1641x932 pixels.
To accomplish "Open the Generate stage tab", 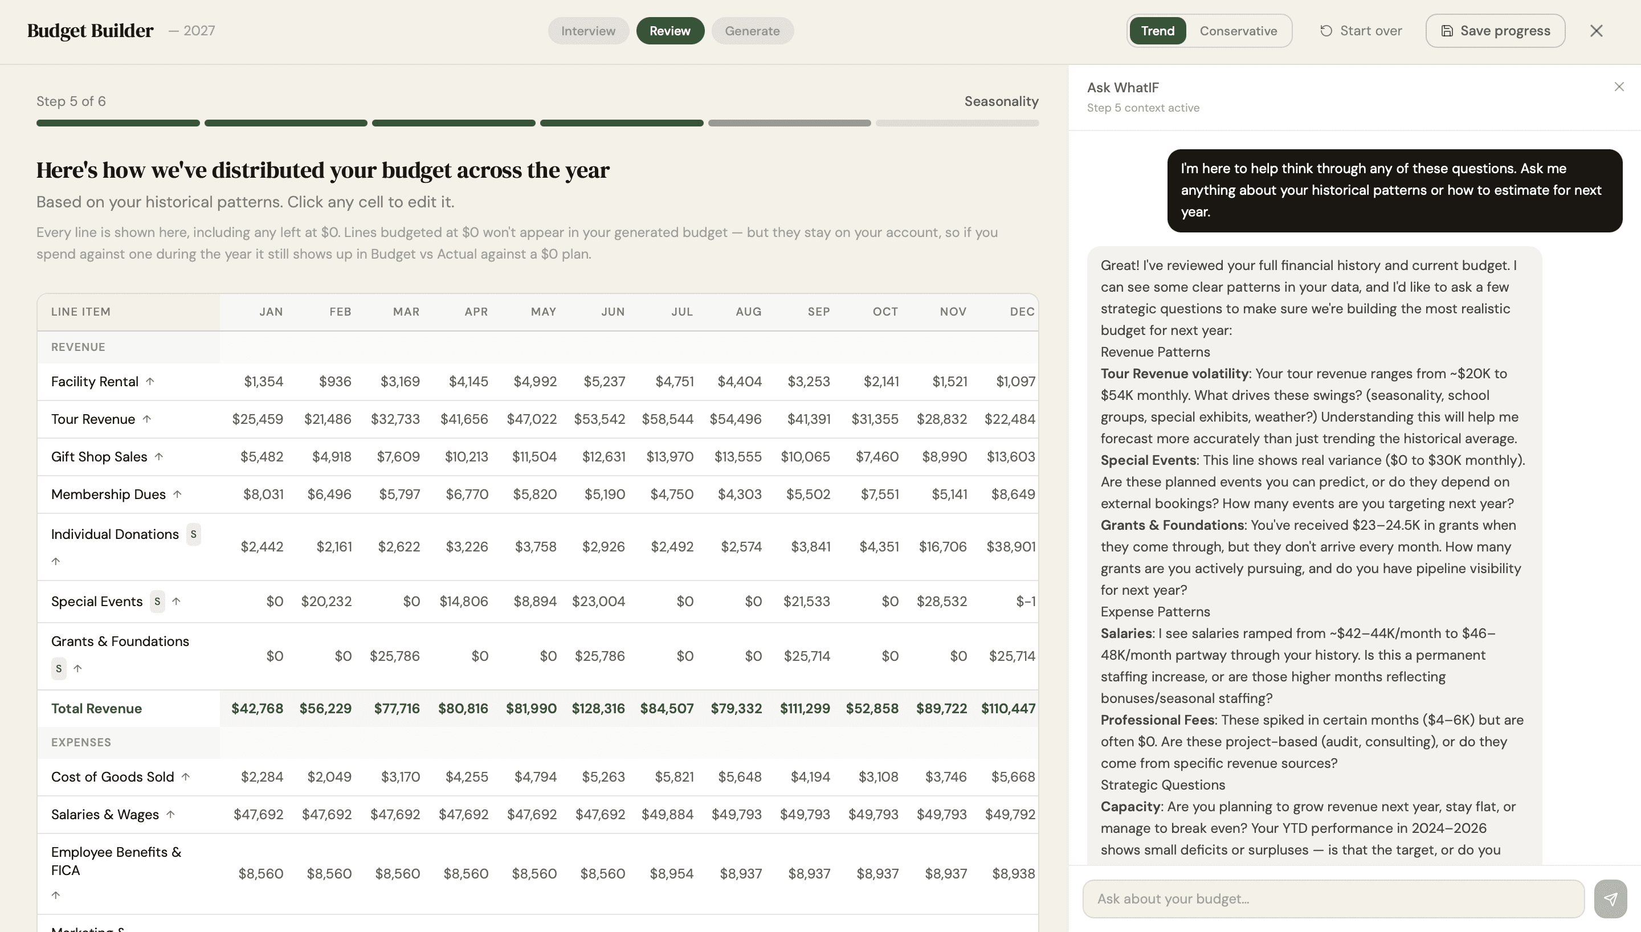I will point(752,31).
